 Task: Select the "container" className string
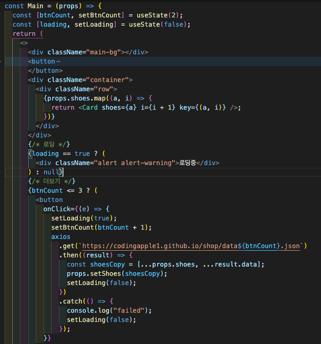[x=108, y=80]
